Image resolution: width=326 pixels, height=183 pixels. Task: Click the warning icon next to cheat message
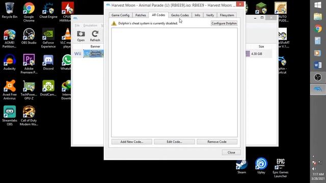(114, 23)
